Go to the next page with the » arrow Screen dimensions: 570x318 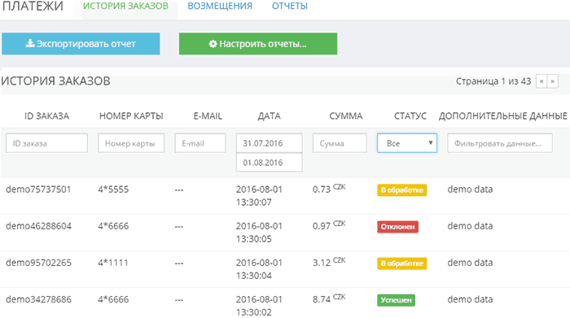pos(553,81)
